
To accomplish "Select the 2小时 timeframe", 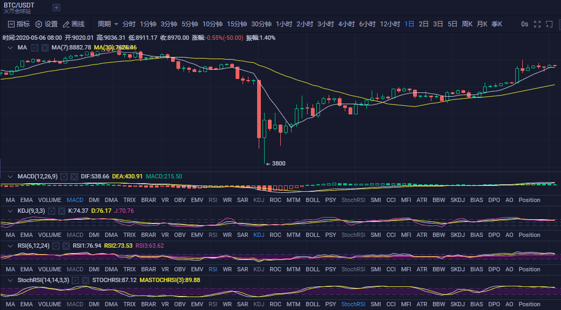I will [305, 24].
